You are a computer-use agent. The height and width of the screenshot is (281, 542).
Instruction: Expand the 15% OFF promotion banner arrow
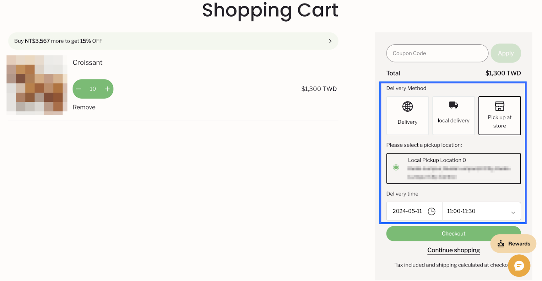[x=330, y=41]
